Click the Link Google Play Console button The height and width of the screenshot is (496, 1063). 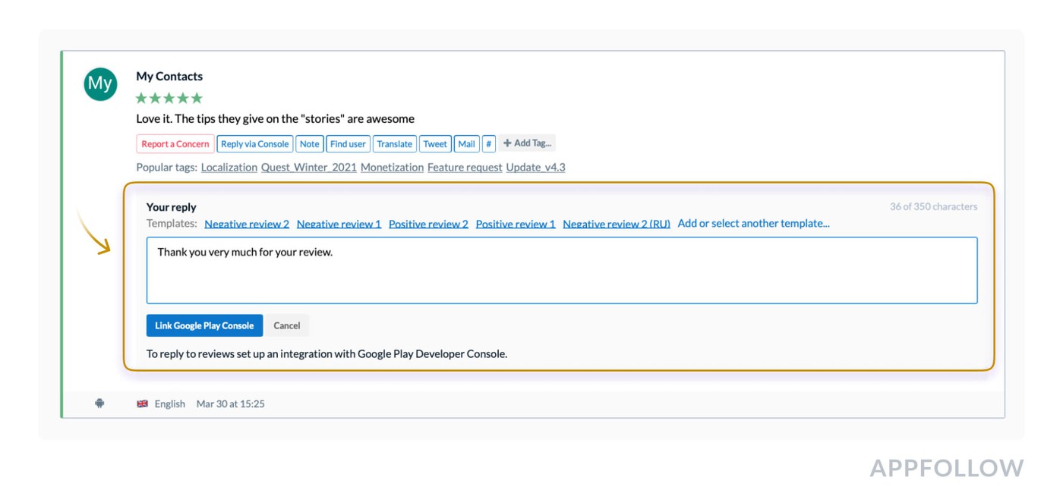coord(204,325)
